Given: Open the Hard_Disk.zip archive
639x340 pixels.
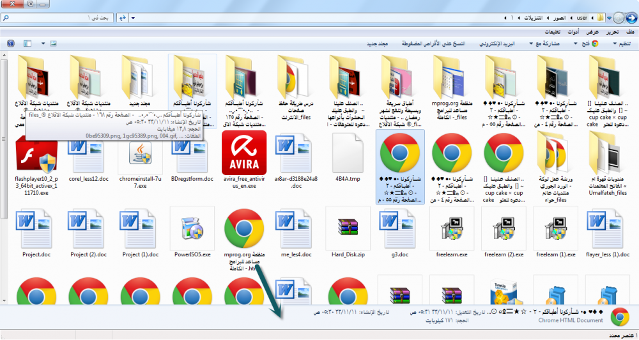Looking at the screenshot, I should click(348, 229).
